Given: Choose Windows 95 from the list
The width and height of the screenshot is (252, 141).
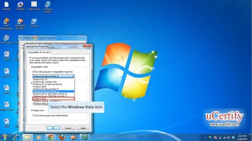Looking at the screenshot, I should pyautogui.click(x=54, y=80).
